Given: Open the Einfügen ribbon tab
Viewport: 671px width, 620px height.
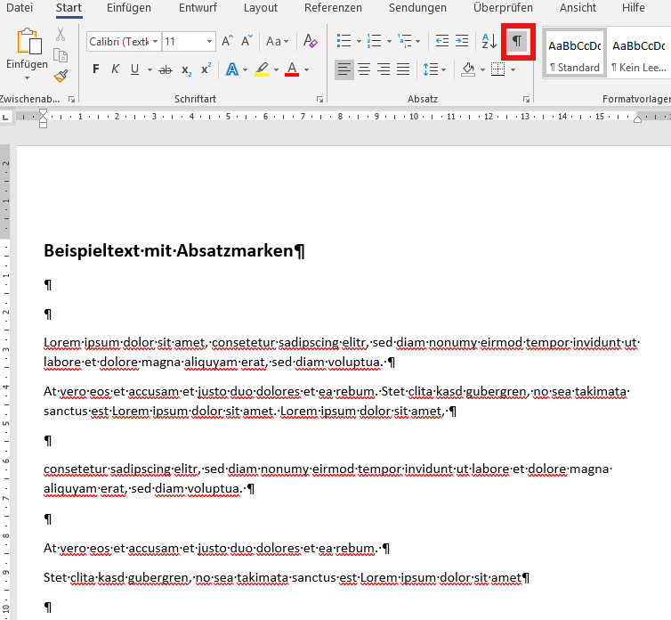Looking at the screenshot, I should click(x=128, y=8).
